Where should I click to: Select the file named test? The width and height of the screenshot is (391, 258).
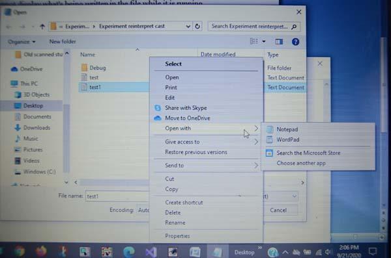click(94, 77)
